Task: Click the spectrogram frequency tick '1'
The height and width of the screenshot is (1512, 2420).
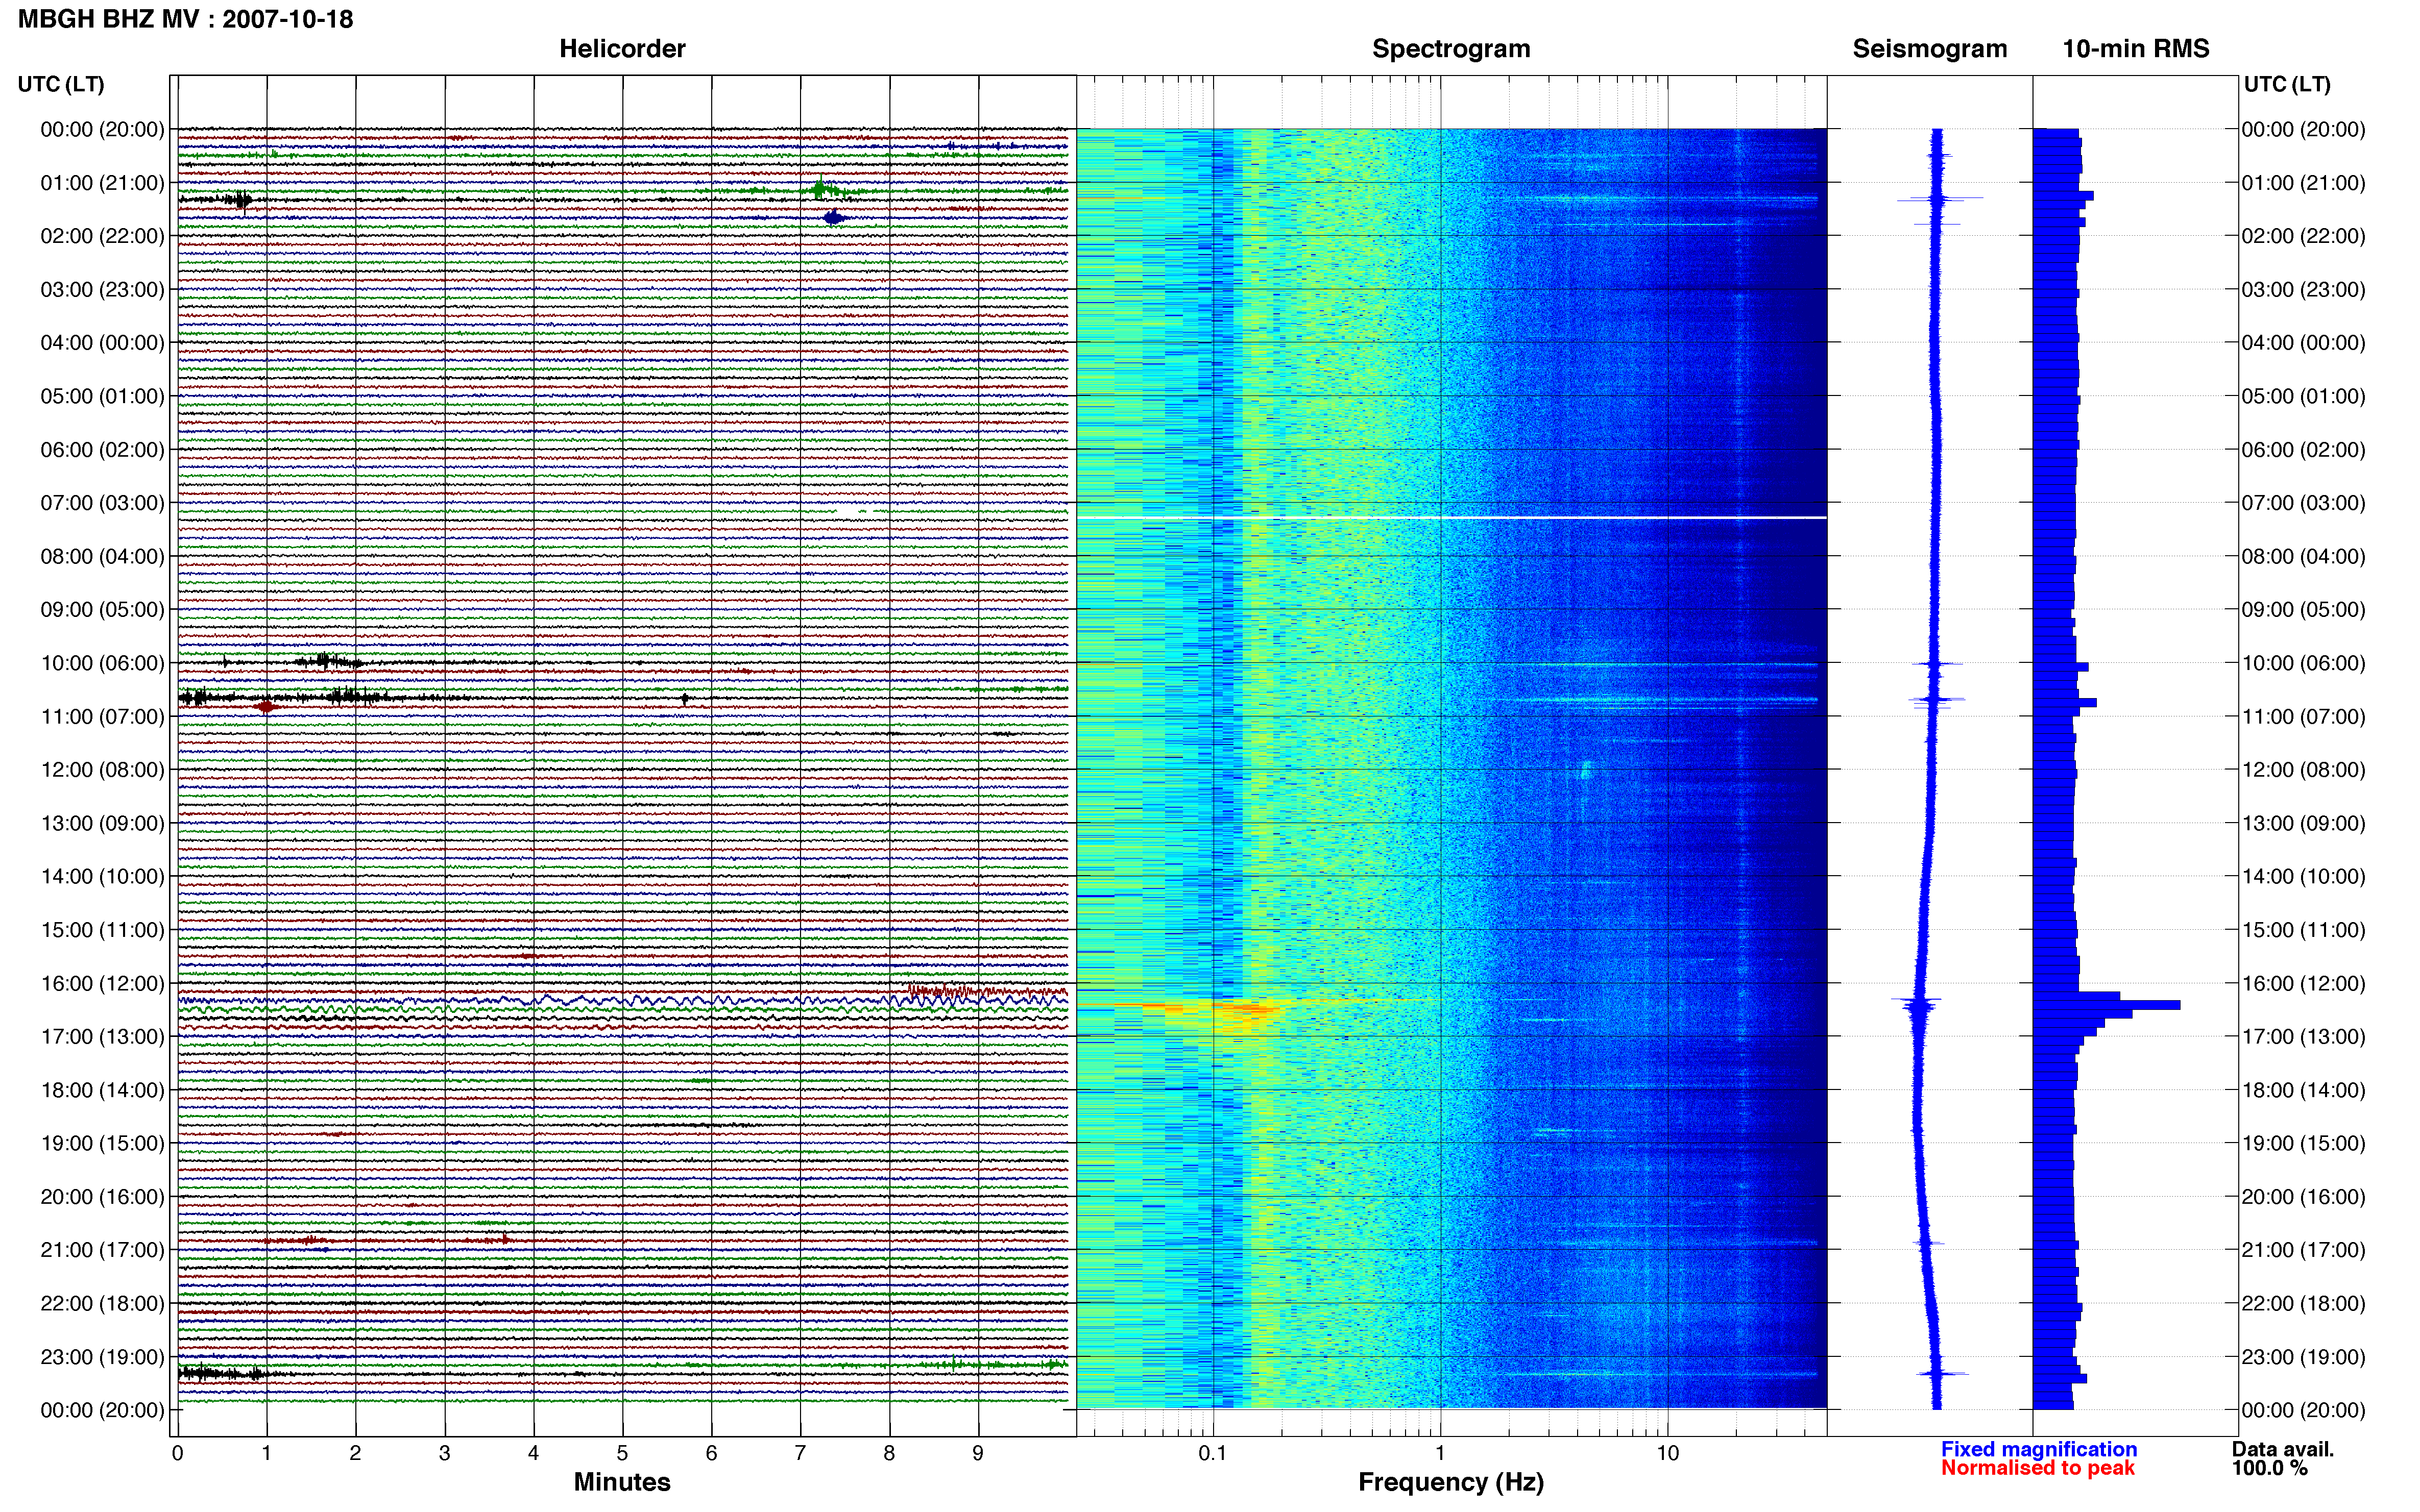Action: (x=1441, y=1453)
